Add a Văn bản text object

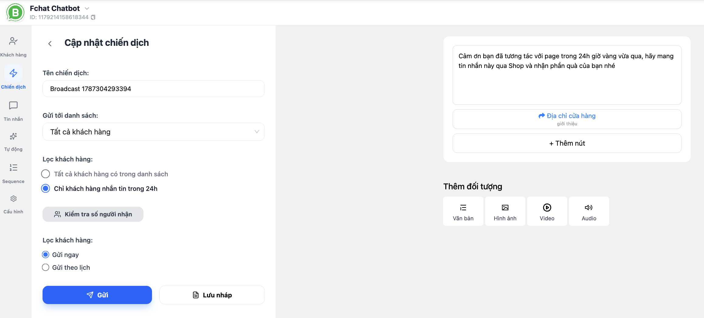click(463, 211)
